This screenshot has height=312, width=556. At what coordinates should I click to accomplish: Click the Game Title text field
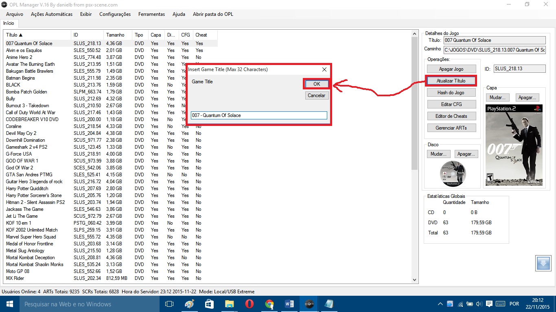(x=259, y=115)
